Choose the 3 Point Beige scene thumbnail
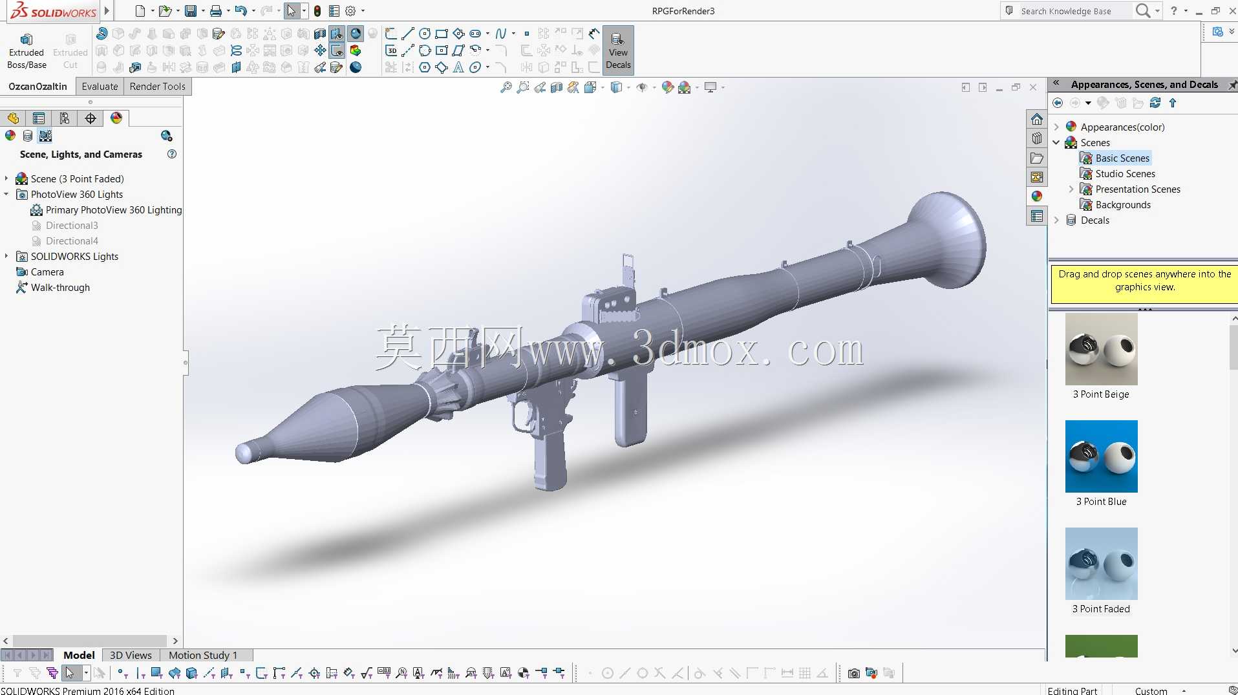 [1101, 349]
